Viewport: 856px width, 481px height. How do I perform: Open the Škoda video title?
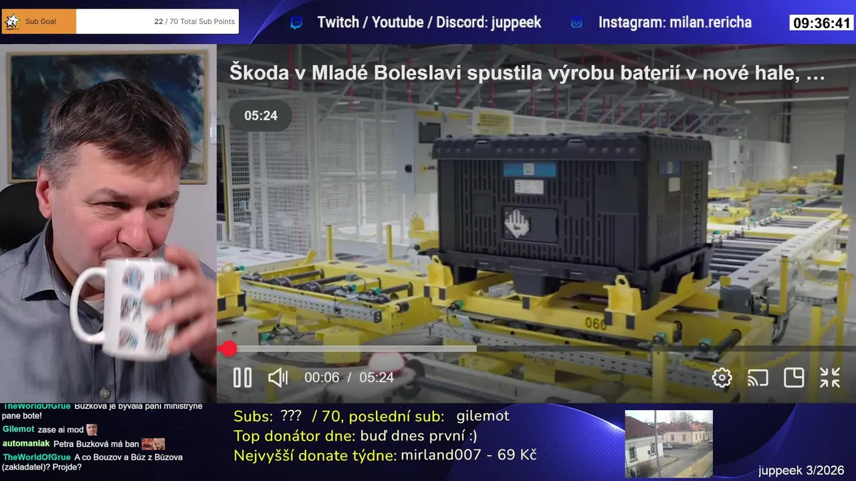click(527, 73)
